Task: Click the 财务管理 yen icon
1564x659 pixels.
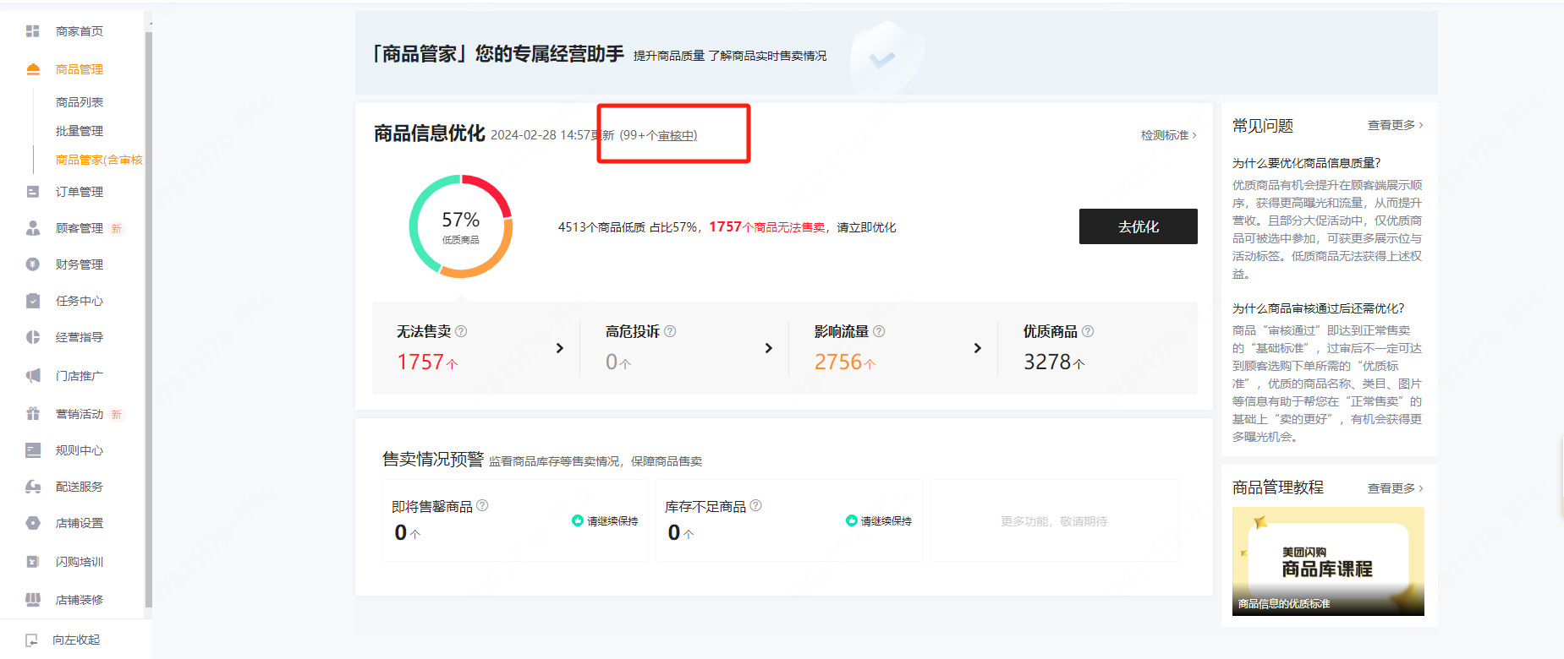Action: [33, 264]
